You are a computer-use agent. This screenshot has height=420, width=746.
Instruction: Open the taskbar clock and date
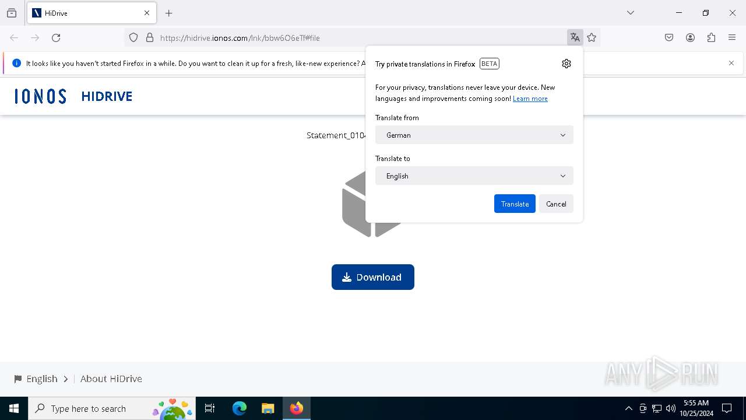pos(696,408)
